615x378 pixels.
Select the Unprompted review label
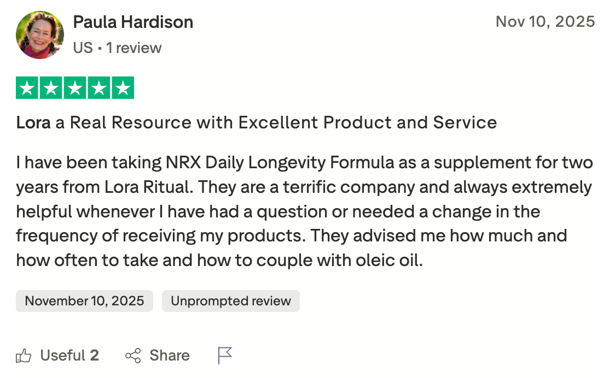tap(230, 300)
